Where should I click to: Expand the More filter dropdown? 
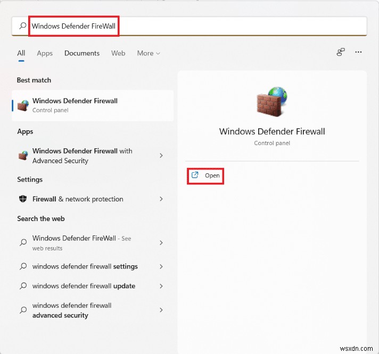[148, 53]
